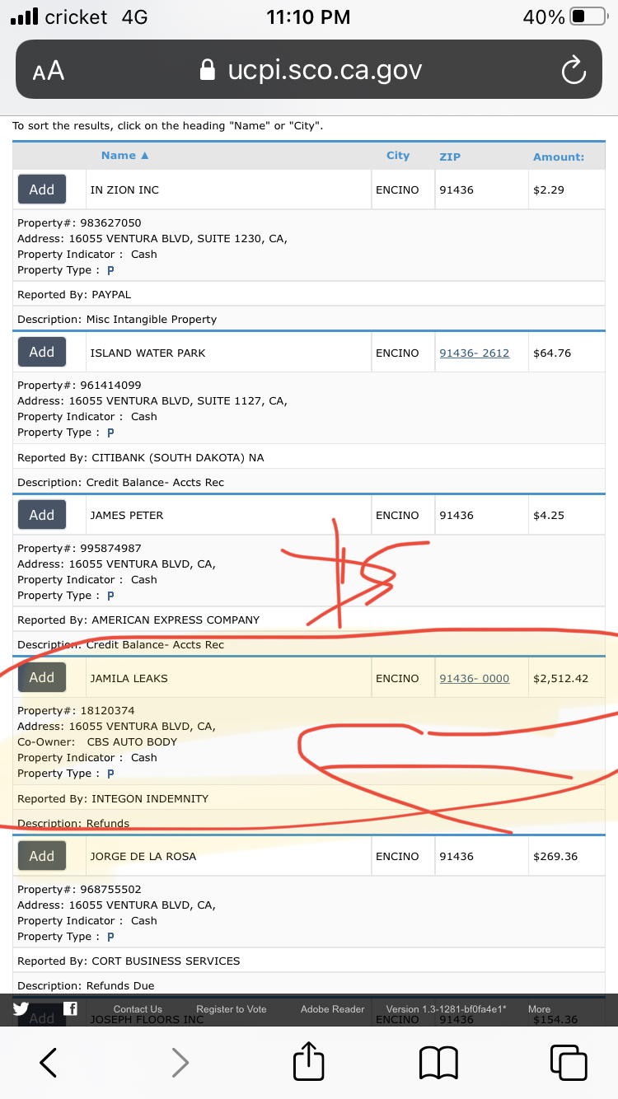Click address with SUITE 1230
618x1099 pixels.
click(152, 239)
